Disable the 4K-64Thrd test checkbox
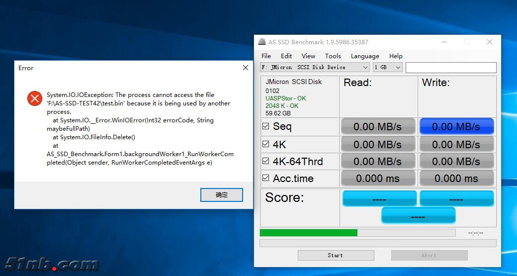 coord(266,161)
